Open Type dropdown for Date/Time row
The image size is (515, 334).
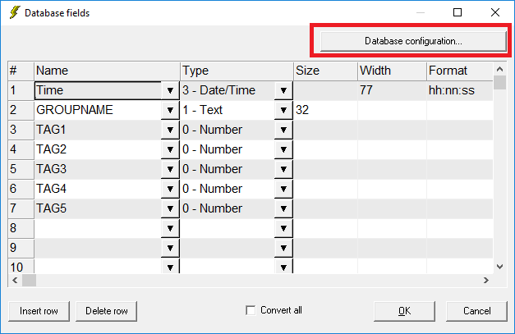coord(283,90)
